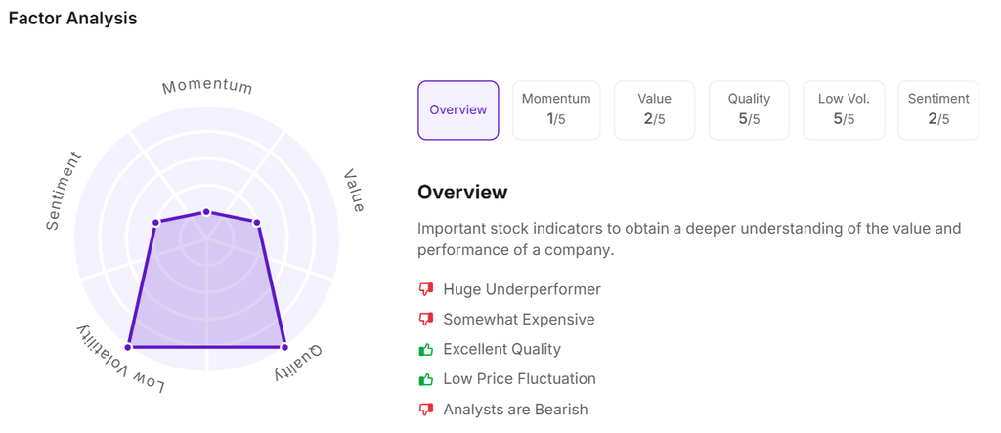Click the Huge Underperformer text
1001x433 pixels.
(521, 289)
